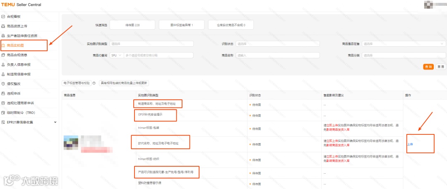447x189 pixels.
Task: Click the 临时限制令（TRO）calendar icon
Action: (x=3, y=112)
